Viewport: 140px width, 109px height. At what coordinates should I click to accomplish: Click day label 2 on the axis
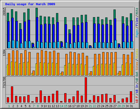(13, 106)
